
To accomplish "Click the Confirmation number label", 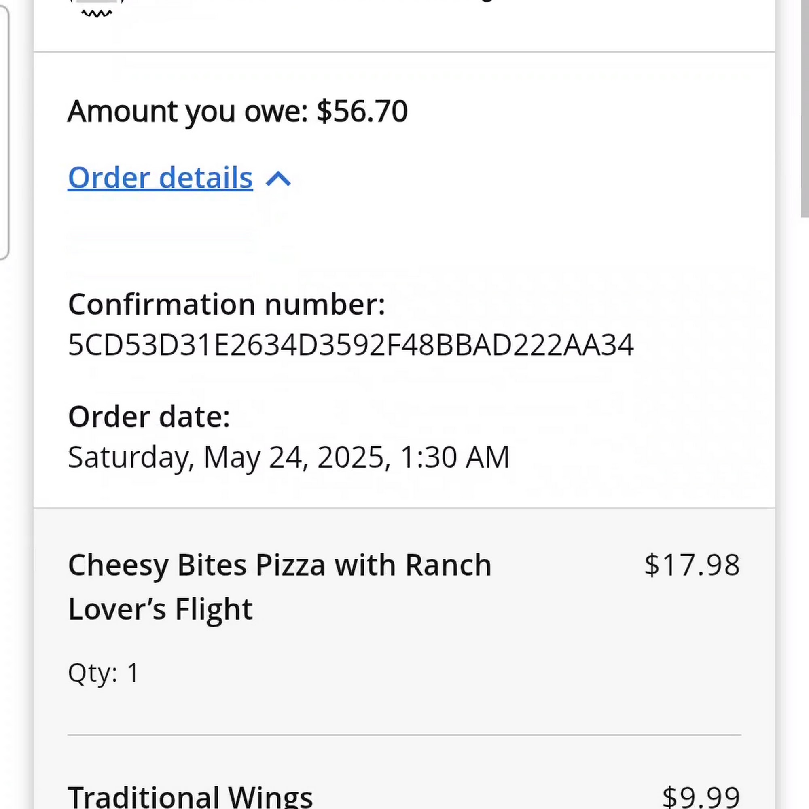I will click(x=226, y=305).
